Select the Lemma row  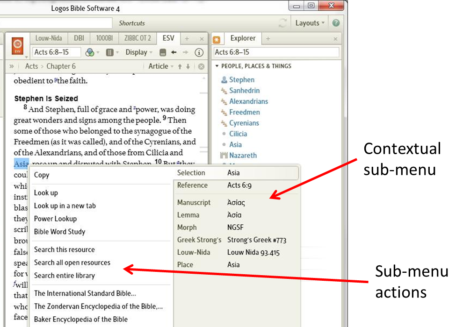tap(236, 215)
